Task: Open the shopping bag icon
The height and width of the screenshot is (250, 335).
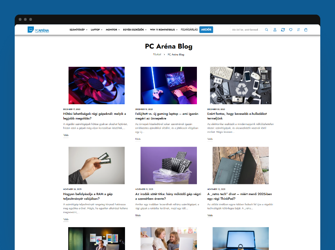Action: click(x=306, y=29)
